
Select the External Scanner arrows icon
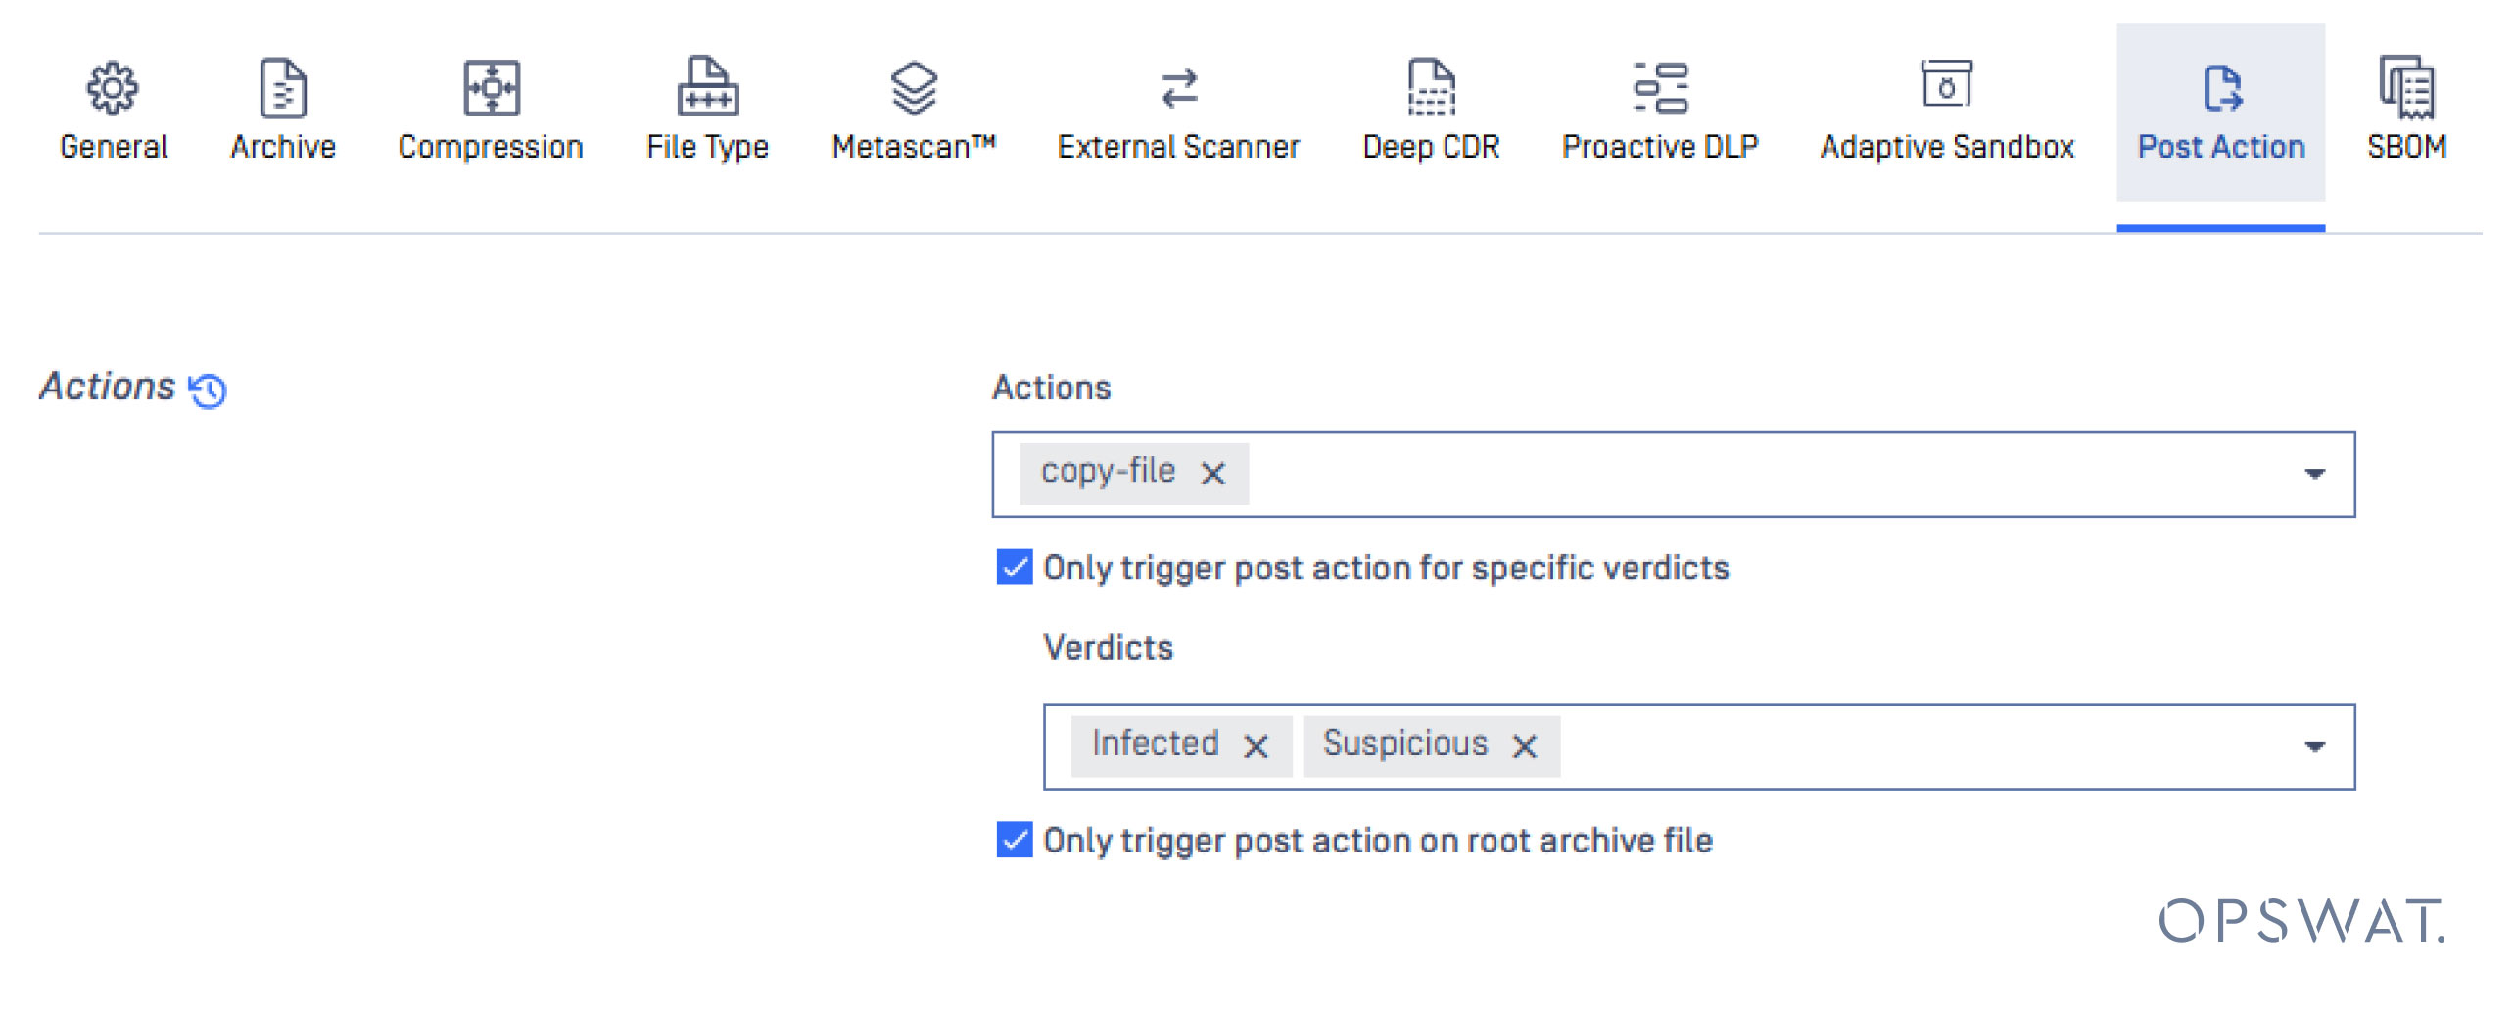(x=1178, y=86)
